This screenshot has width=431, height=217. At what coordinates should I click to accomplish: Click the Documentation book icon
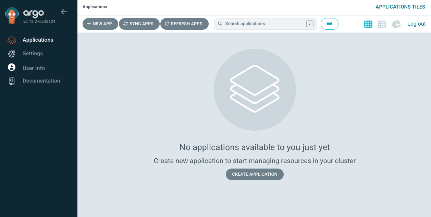[x=12, y=81]
